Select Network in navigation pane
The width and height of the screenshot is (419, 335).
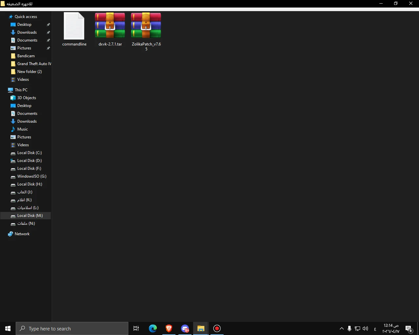point(22,234)
